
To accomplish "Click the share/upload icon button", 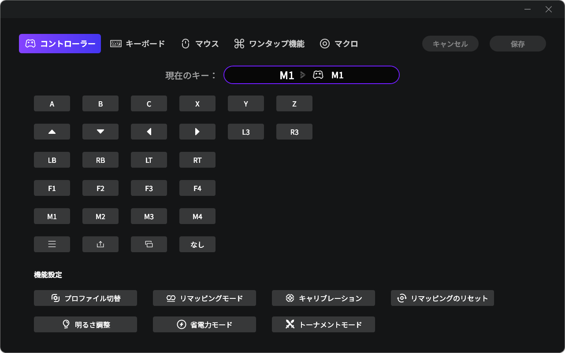I will tap(100, 244).
